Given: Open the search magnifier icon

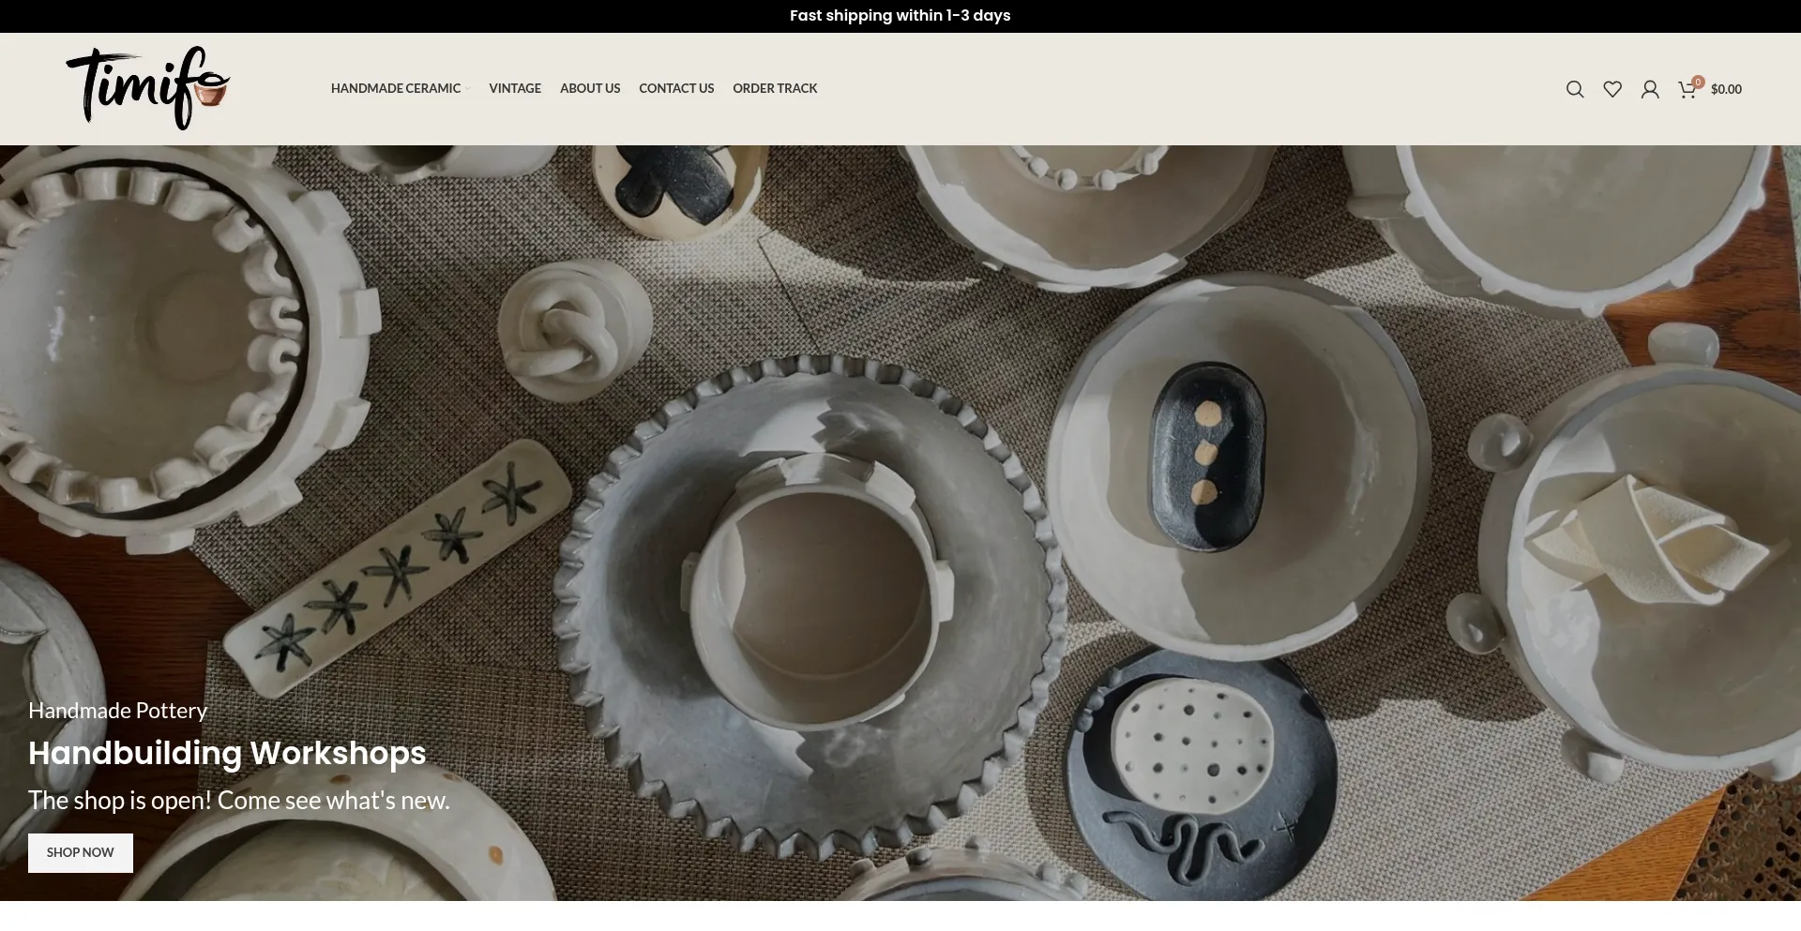Looking at the screenshot, I should pyautogui.click(x=1575, y=89).
